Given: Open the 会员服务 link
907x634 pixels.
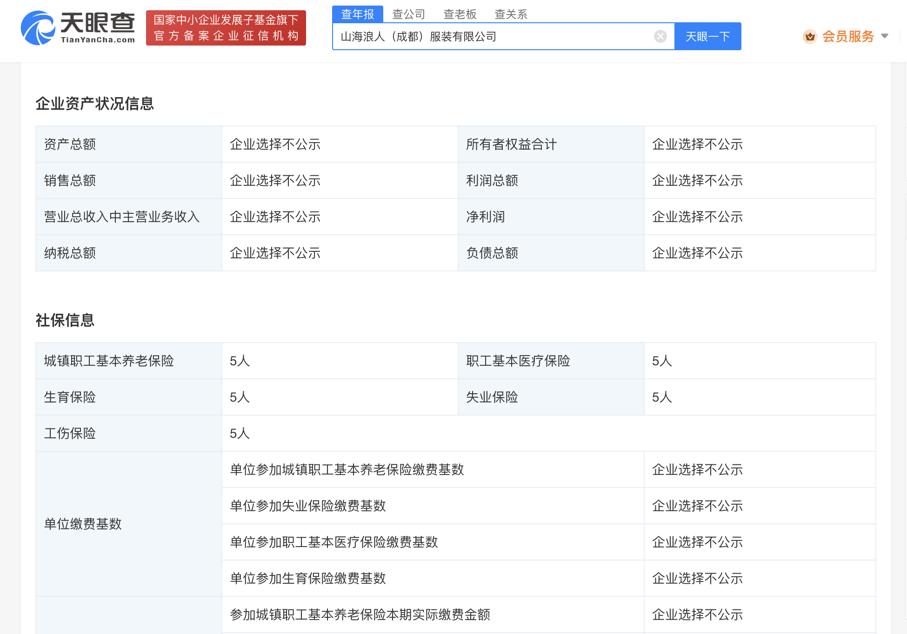Looking at the screenshot, I should click(848, 36).
